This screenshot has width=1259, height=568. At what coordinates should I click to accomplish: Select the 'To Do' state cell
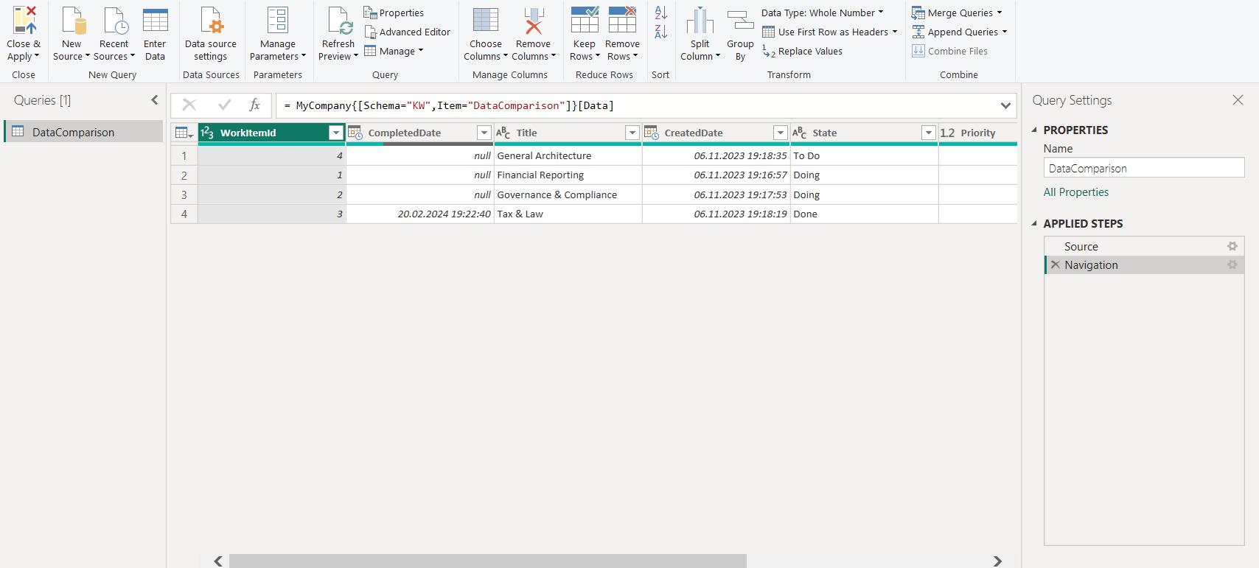tap(864, 155)
